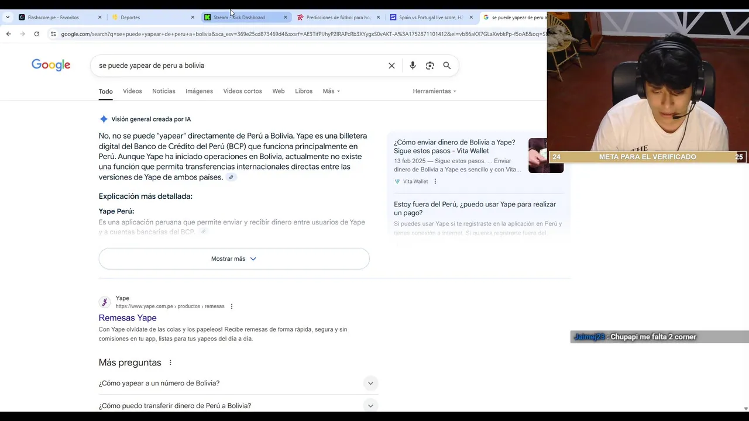Close the Spain vs Portugal tab
The image size is (749, 421).
pyautogui.click(x=471, y=18)
